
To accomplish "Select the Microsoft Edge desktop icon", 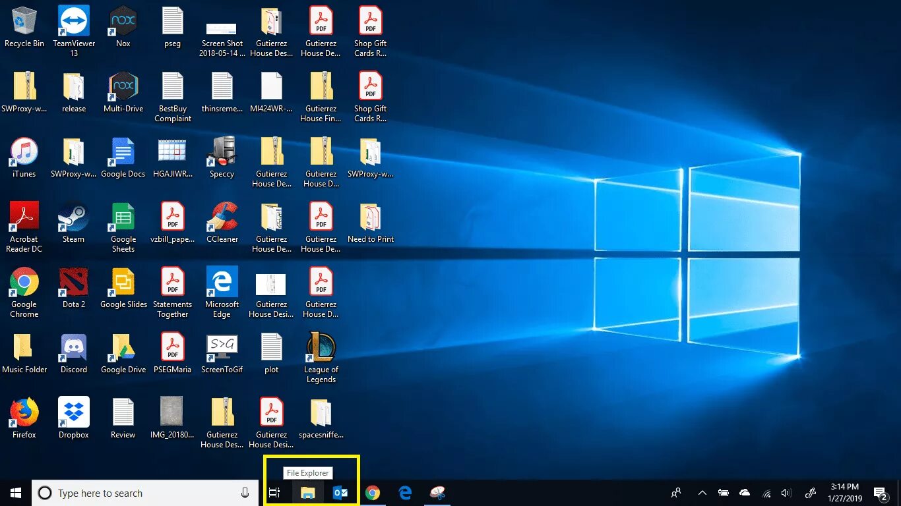I will point(222,292).
